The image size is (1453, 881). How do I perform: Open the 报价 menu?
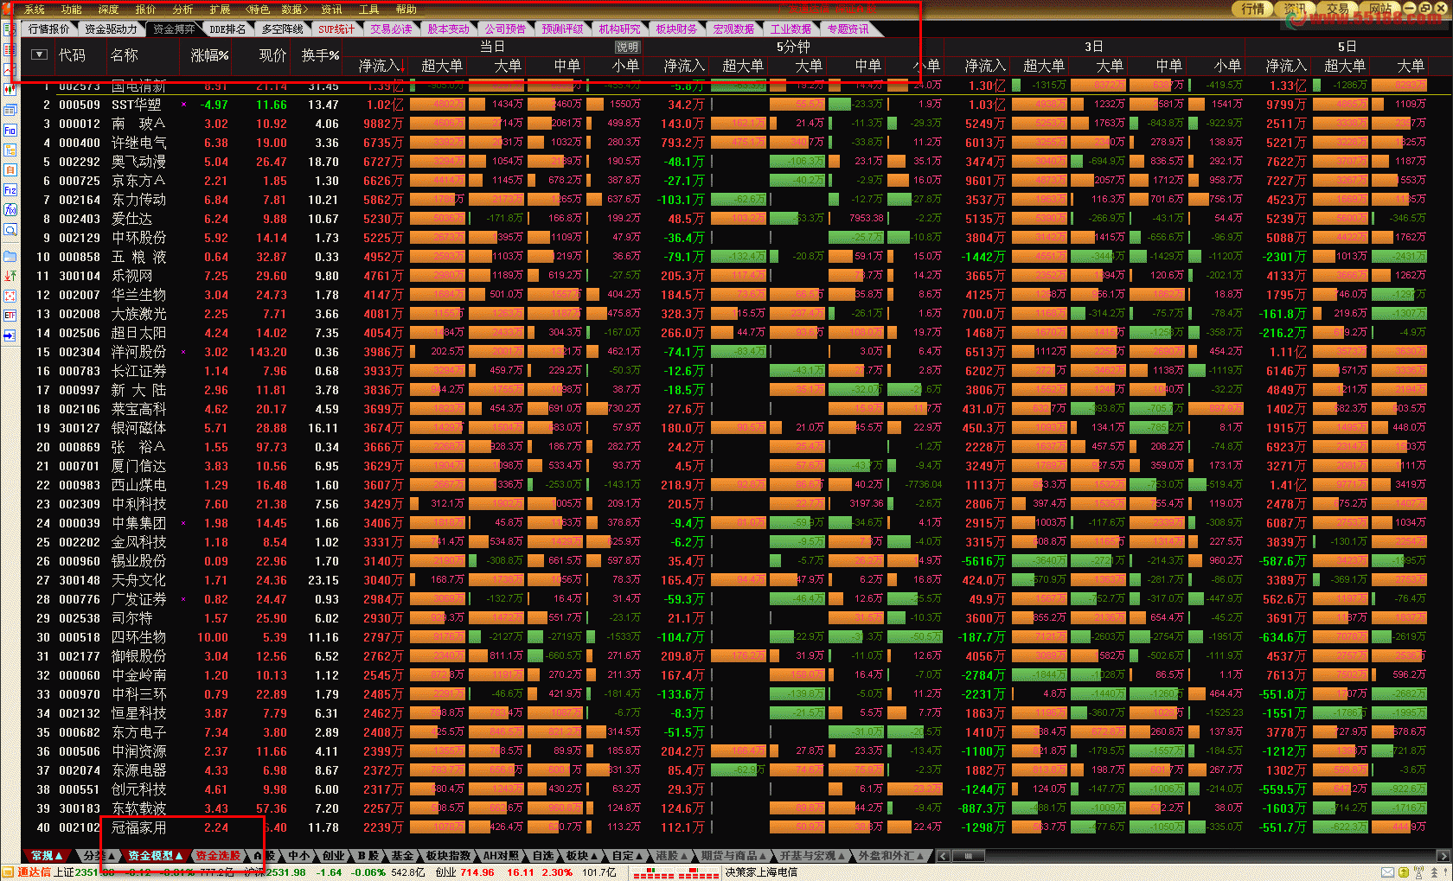pos(145,10)
